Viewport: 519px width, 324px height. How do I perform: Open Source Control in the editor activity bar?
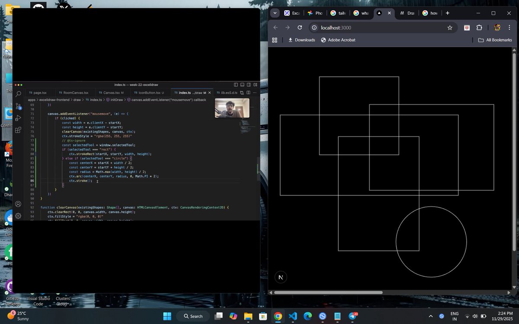pos(18,106)
